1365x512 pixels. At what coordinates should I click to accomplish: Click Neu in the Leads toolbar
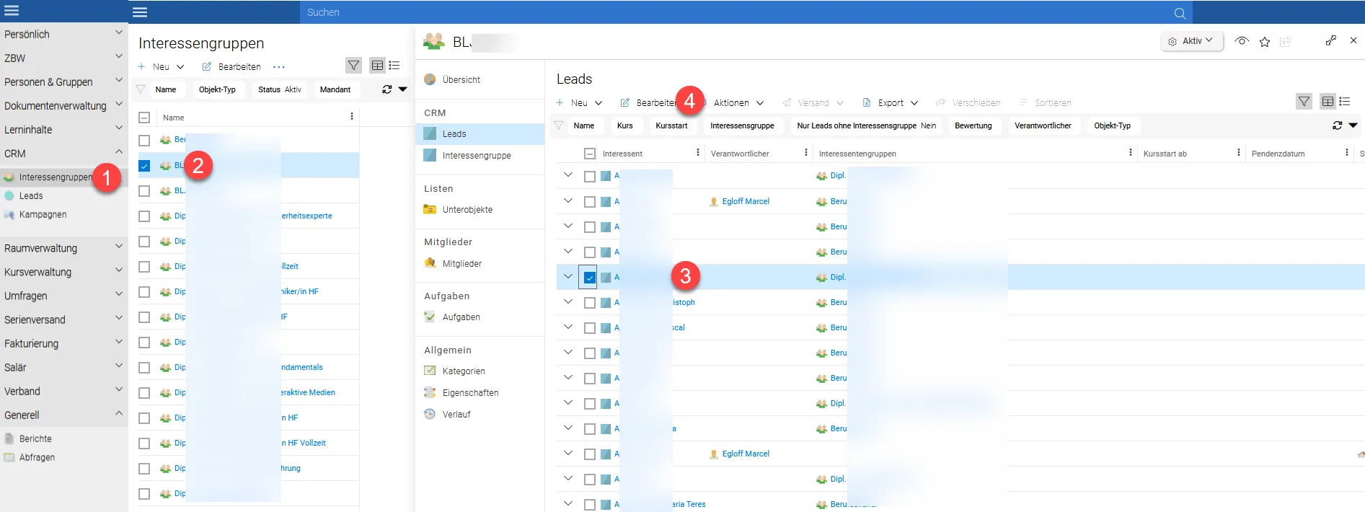click(x=579, y=102)
